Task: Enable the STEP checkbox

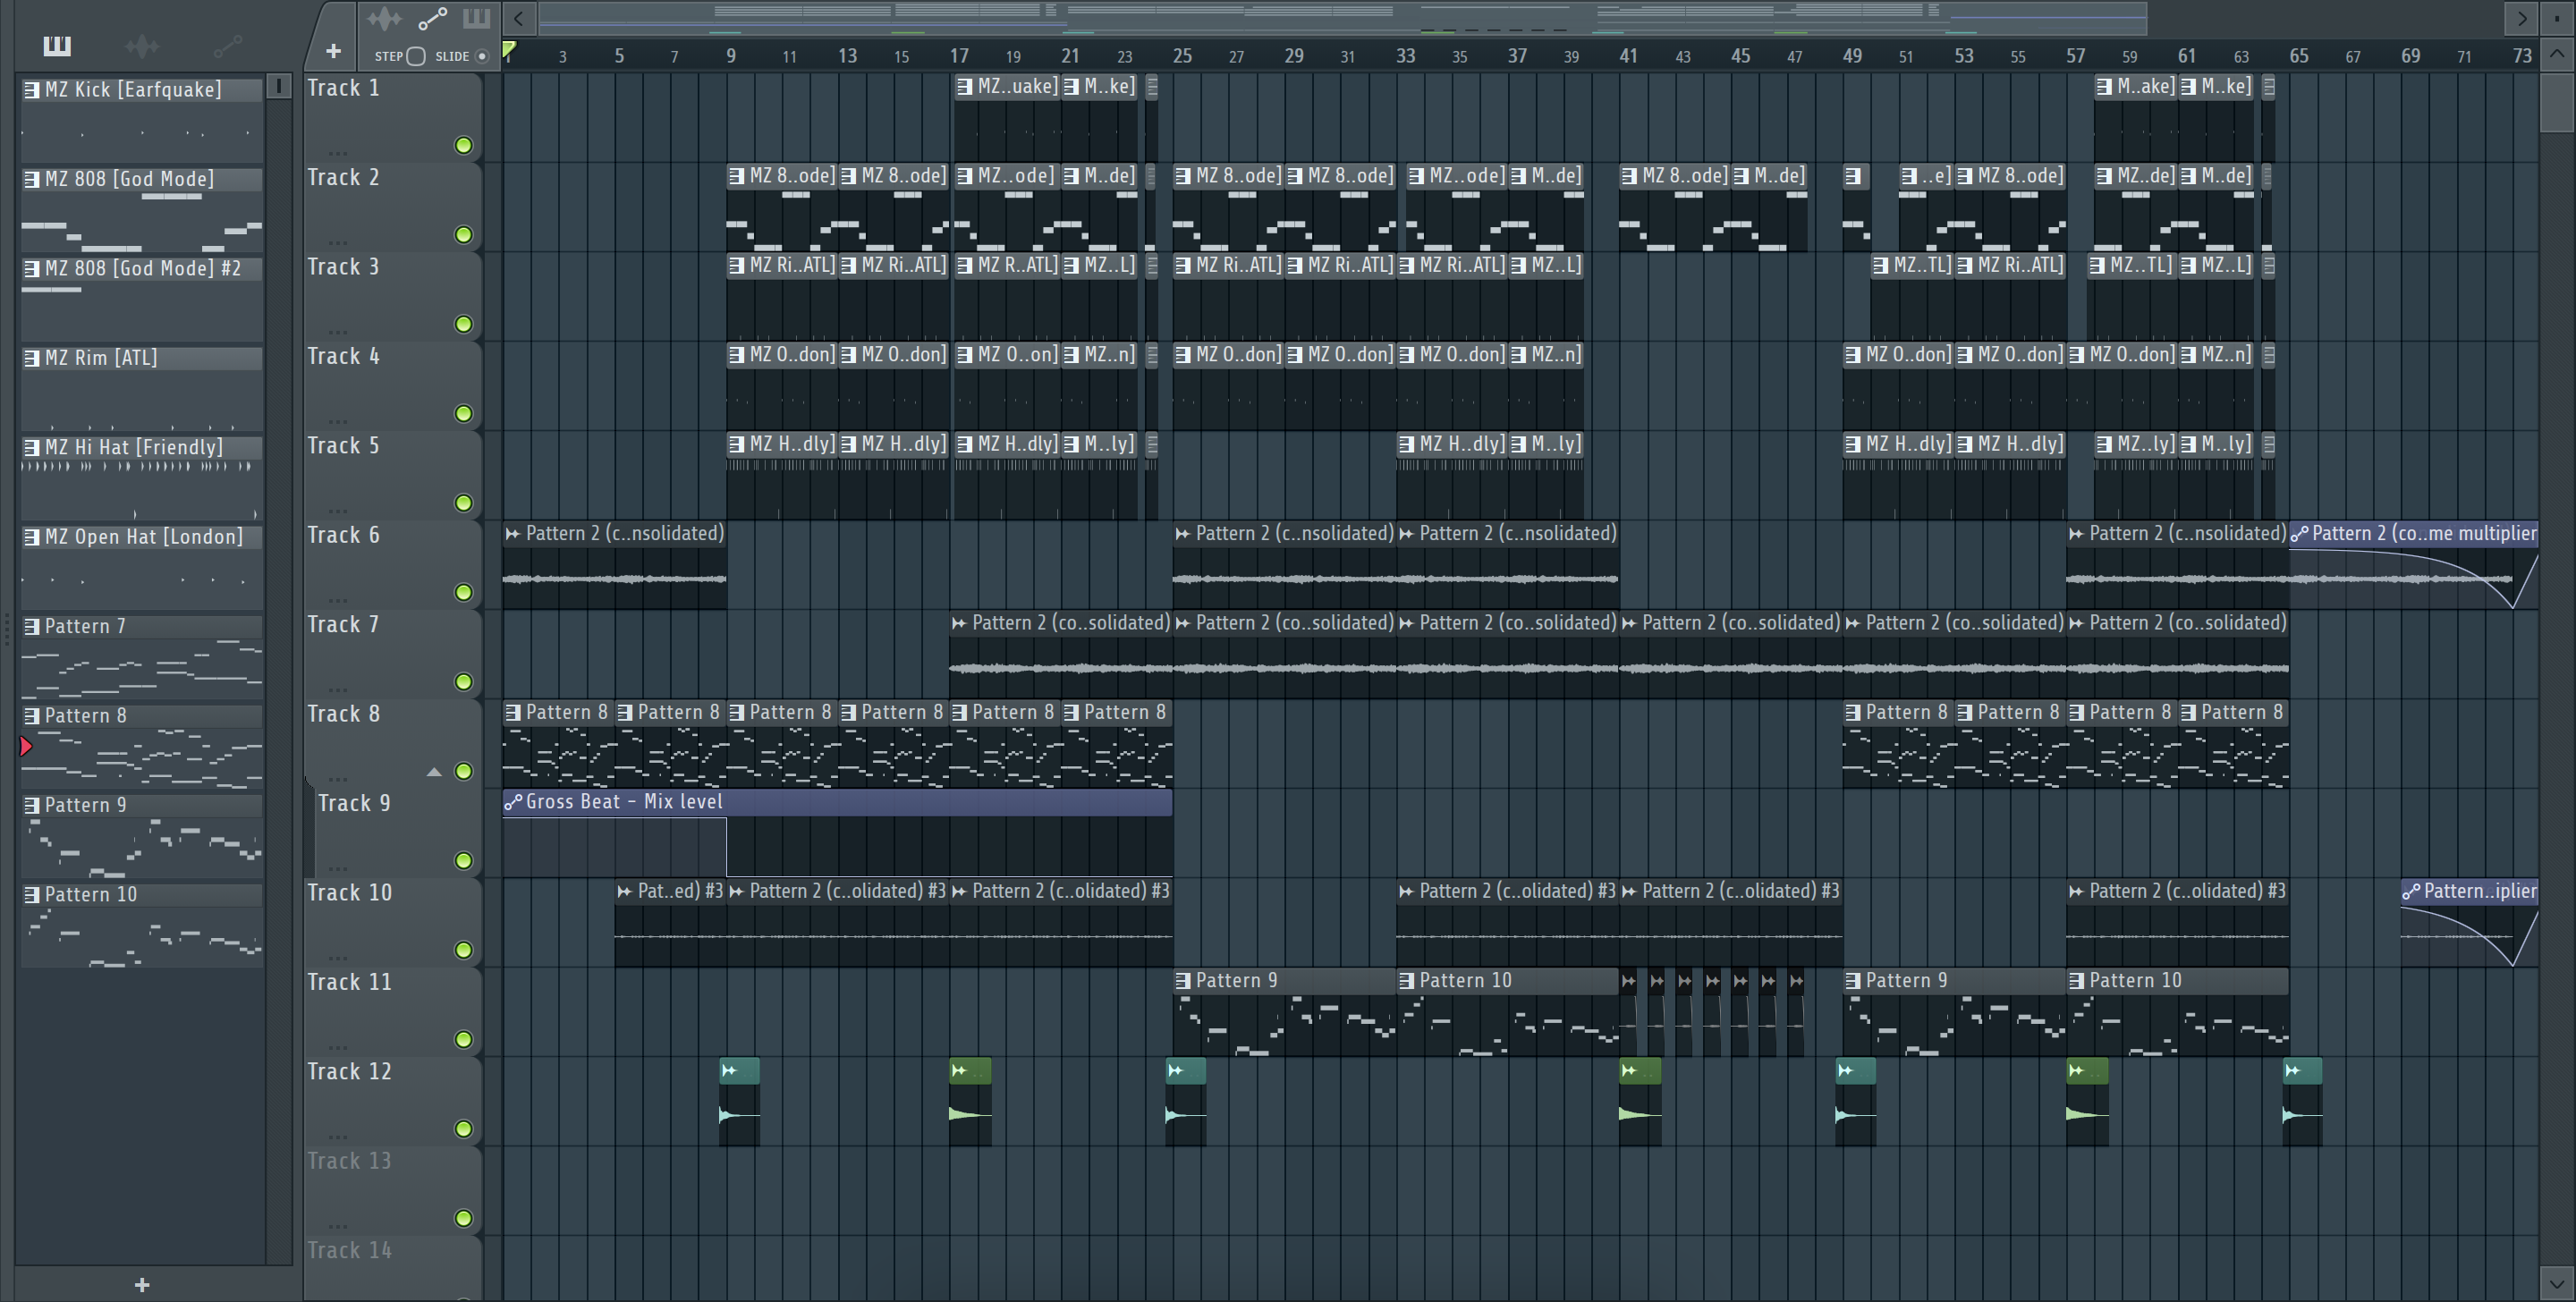Action: (x=416, y=56)
